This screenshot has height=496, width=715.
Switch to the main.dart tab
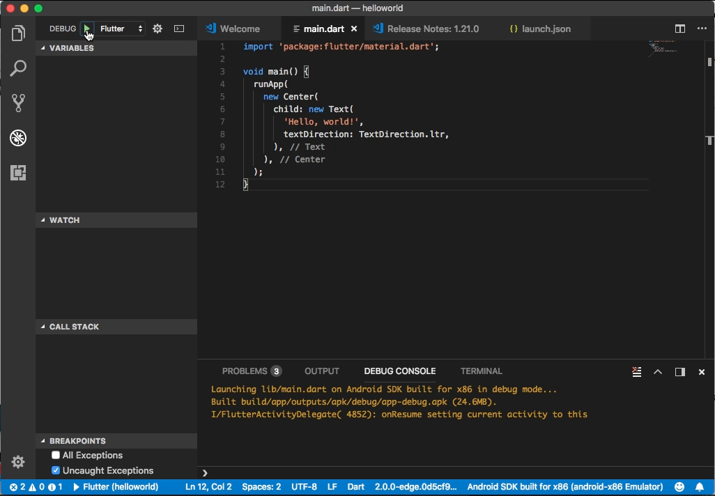324,29
